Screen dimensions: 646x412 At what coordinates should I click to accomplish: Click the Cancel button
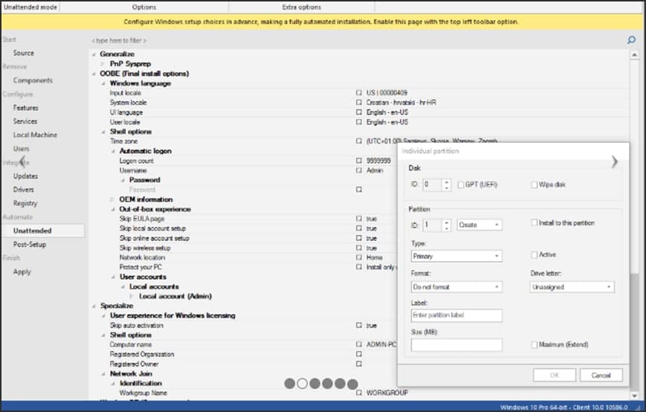point(601,375)
